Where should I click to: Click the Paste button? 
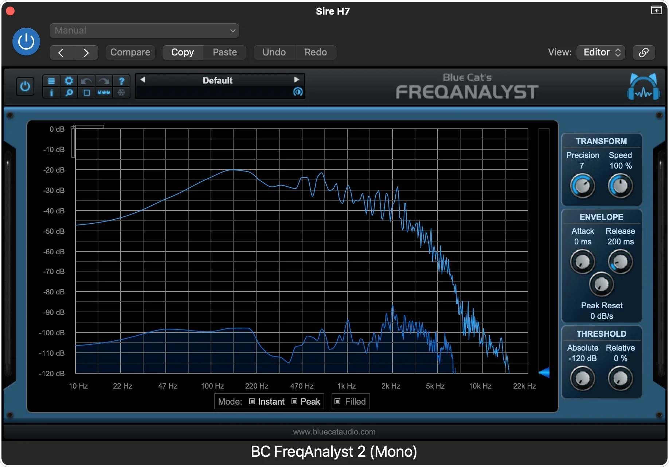pos(225,52)
